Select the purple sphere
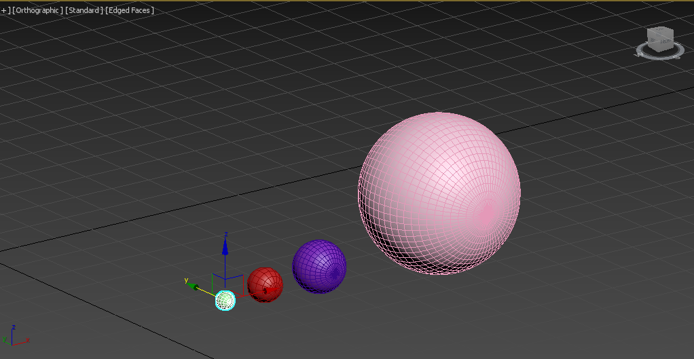 [x=319, y=267]
